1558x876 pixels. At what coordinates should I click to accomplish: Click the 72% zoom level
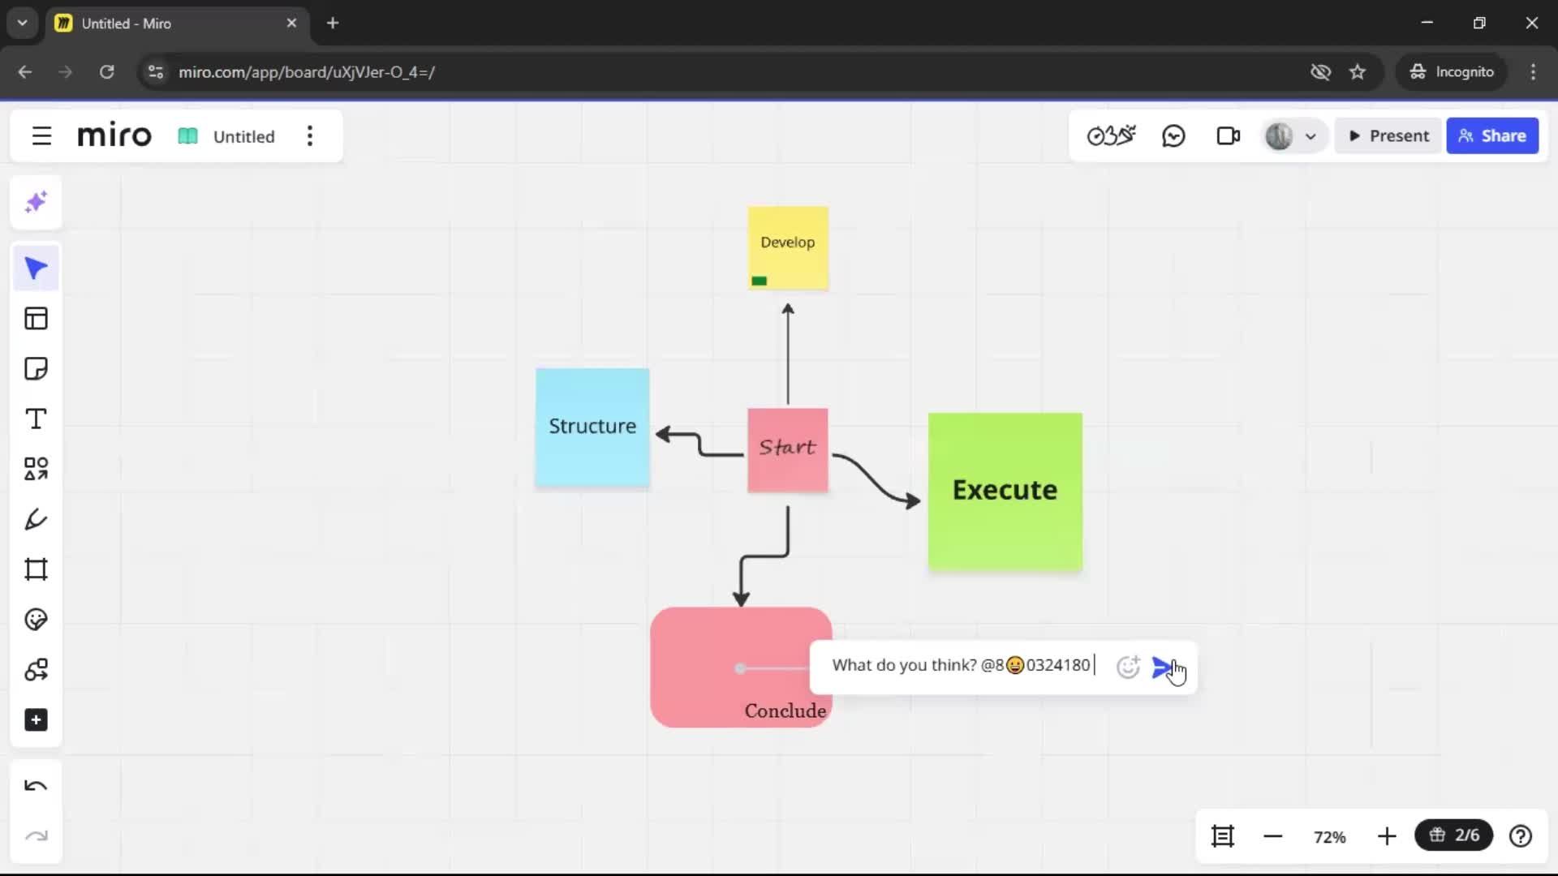tap(1330, 837)
